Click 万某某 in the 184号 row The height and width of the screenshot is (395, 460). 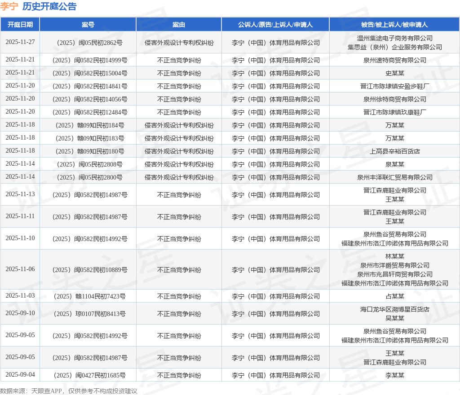point(394,125)
